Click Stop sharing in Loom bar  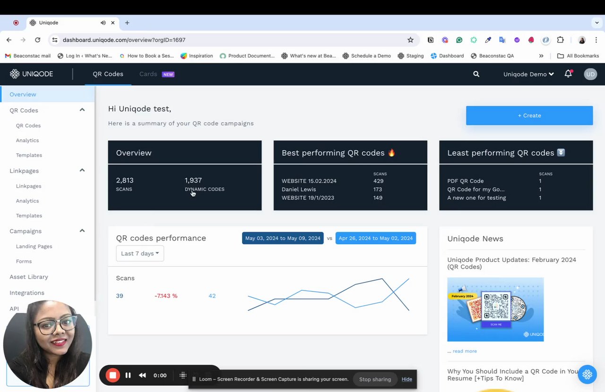(375, 379)
